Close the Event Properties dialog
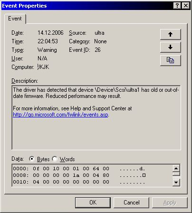 coord(186,6)
